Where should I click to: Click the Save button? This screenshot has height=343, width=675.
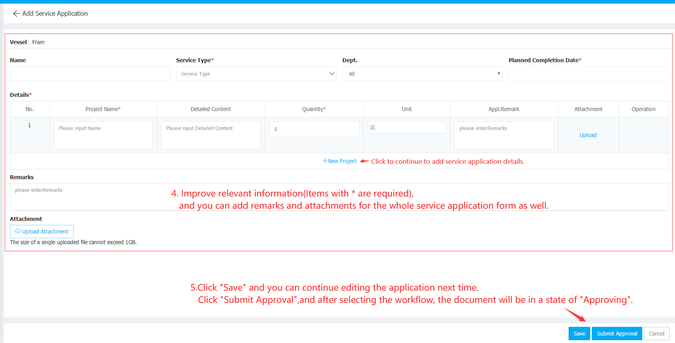579,334
